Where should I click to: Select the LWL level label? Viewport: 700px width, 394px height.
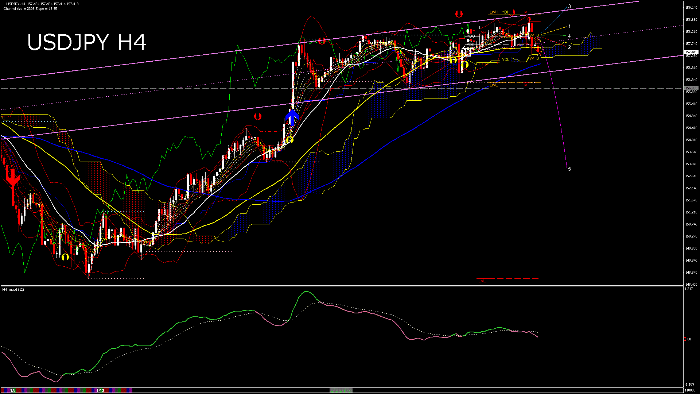[493, 85]
